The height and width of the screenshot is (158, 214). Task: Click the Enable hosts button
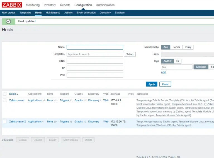[x=23, y=140]
